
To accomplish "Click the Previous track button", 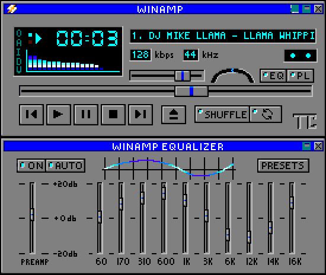I will click(x=31, y=115).
